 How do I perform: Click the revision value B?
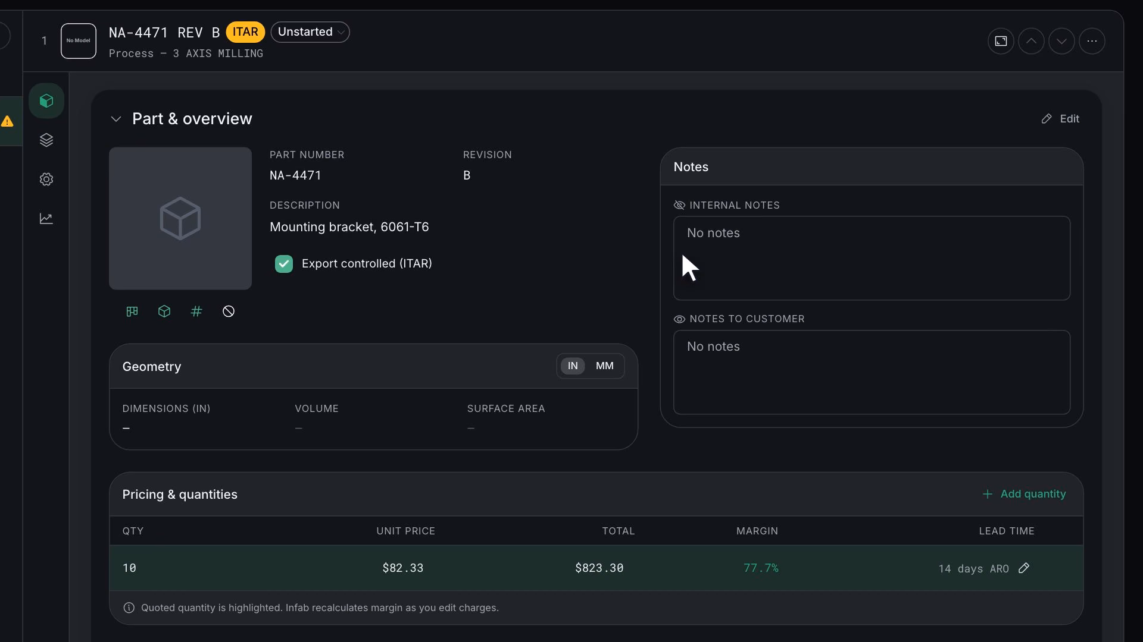pyautogui.click(x=467, y=175)
